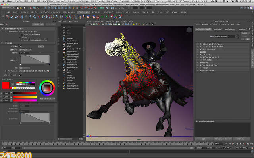This screenshot has height=158, width=254.
Task: Expand the スムース メッシュ section
Action: (x=197, y=55)
